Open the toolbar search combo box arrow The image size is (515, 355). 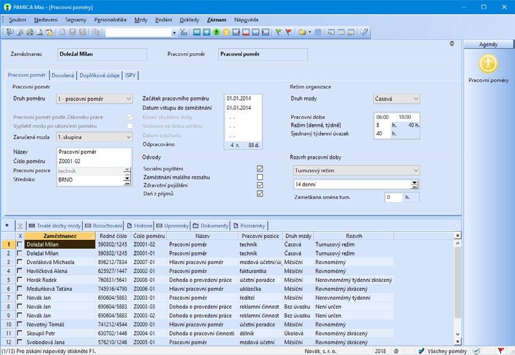pos(174,33)
